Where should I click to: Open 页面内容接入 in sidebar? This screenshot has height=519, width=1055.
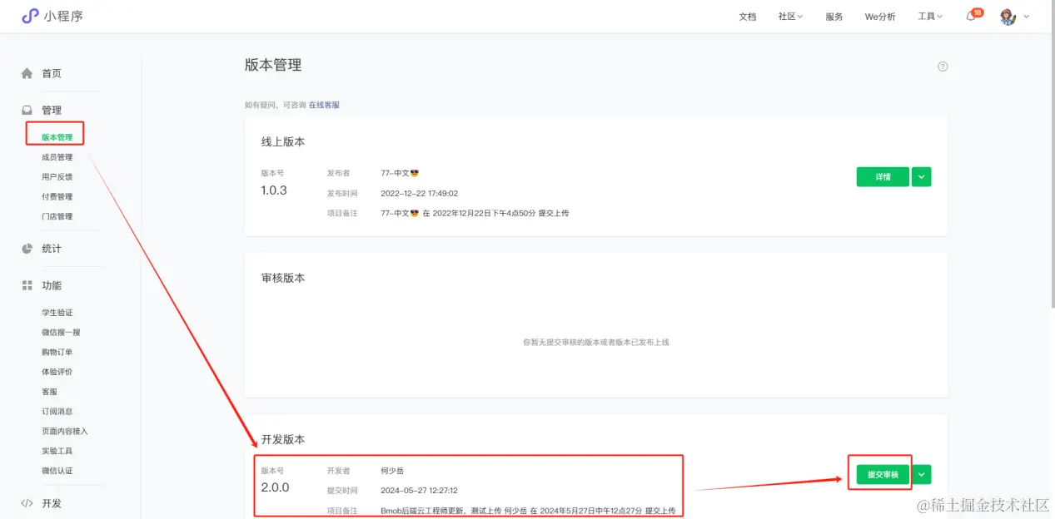pos(64,432)
